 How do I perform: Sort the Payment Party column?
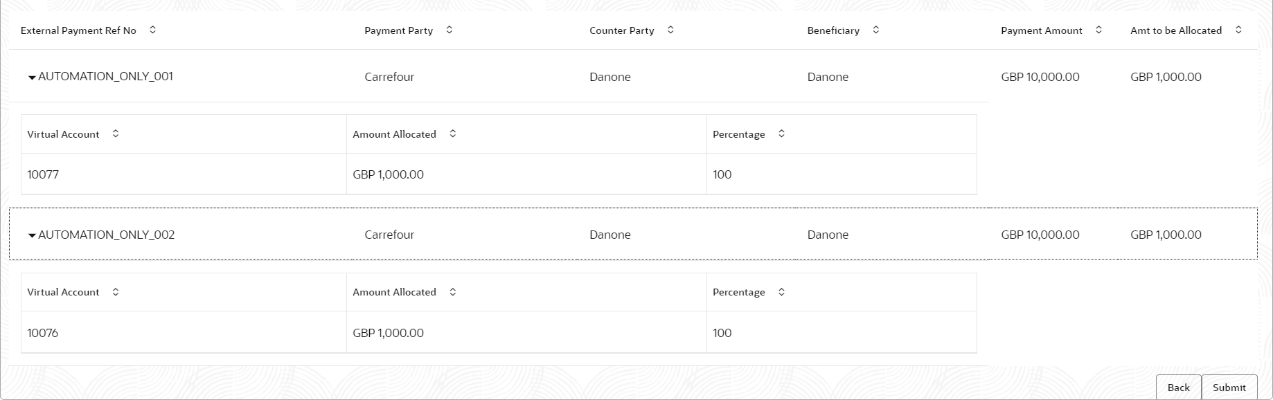[x=449, y=30]
